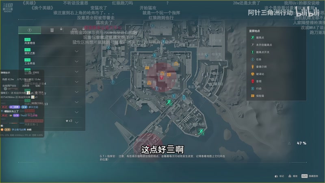The image size is (325, 183).
Task: Open the 钻粉 tab in 弹幕助手
Action: [38, 86]
